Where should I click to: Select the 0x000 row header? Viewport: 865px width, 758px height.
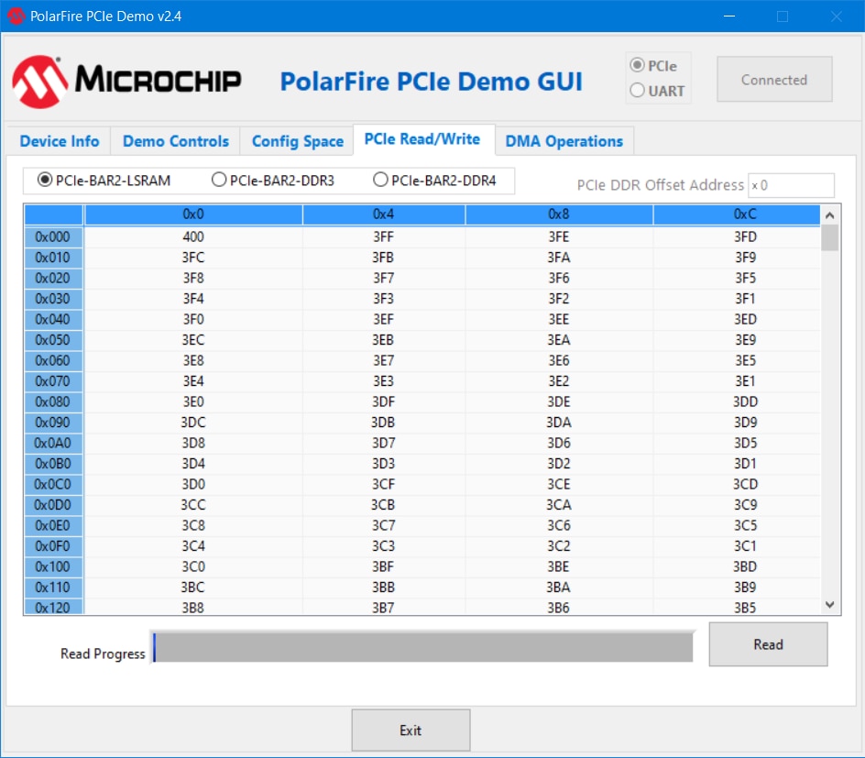(53, 236)
